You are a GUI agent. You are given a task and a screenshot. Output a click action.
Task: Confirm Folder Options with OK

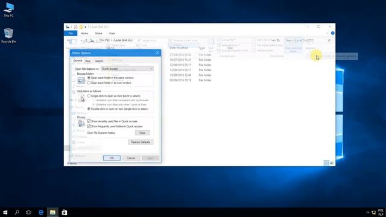pos(112,158)
